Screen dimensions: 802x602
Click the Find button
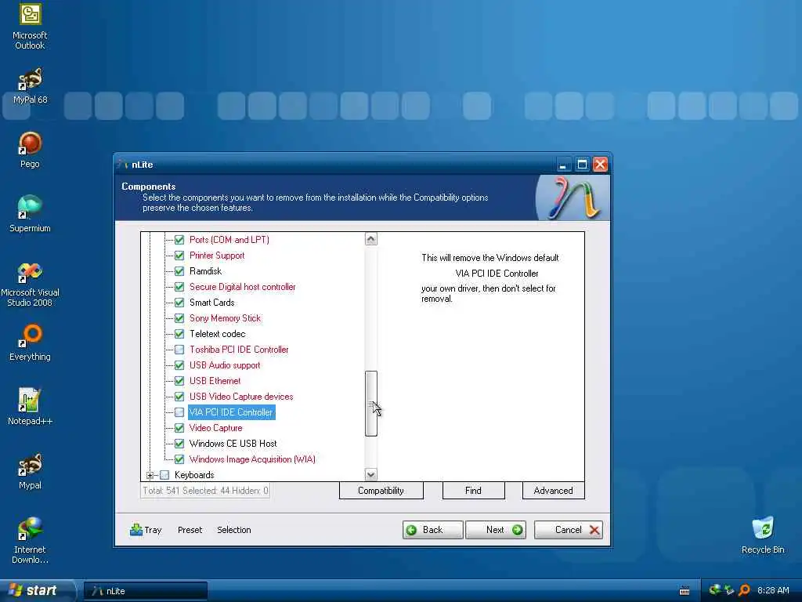click(473, 491)
